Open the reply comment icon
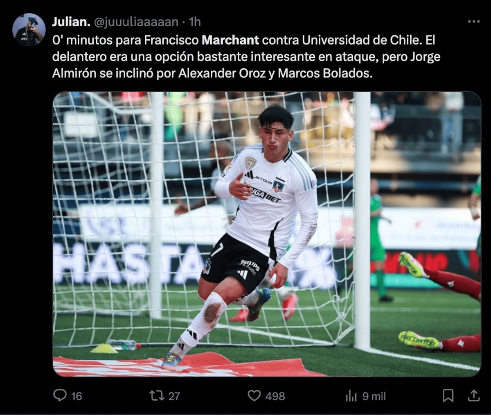This screenshot has width=491, height=415. tap(60, 395)
